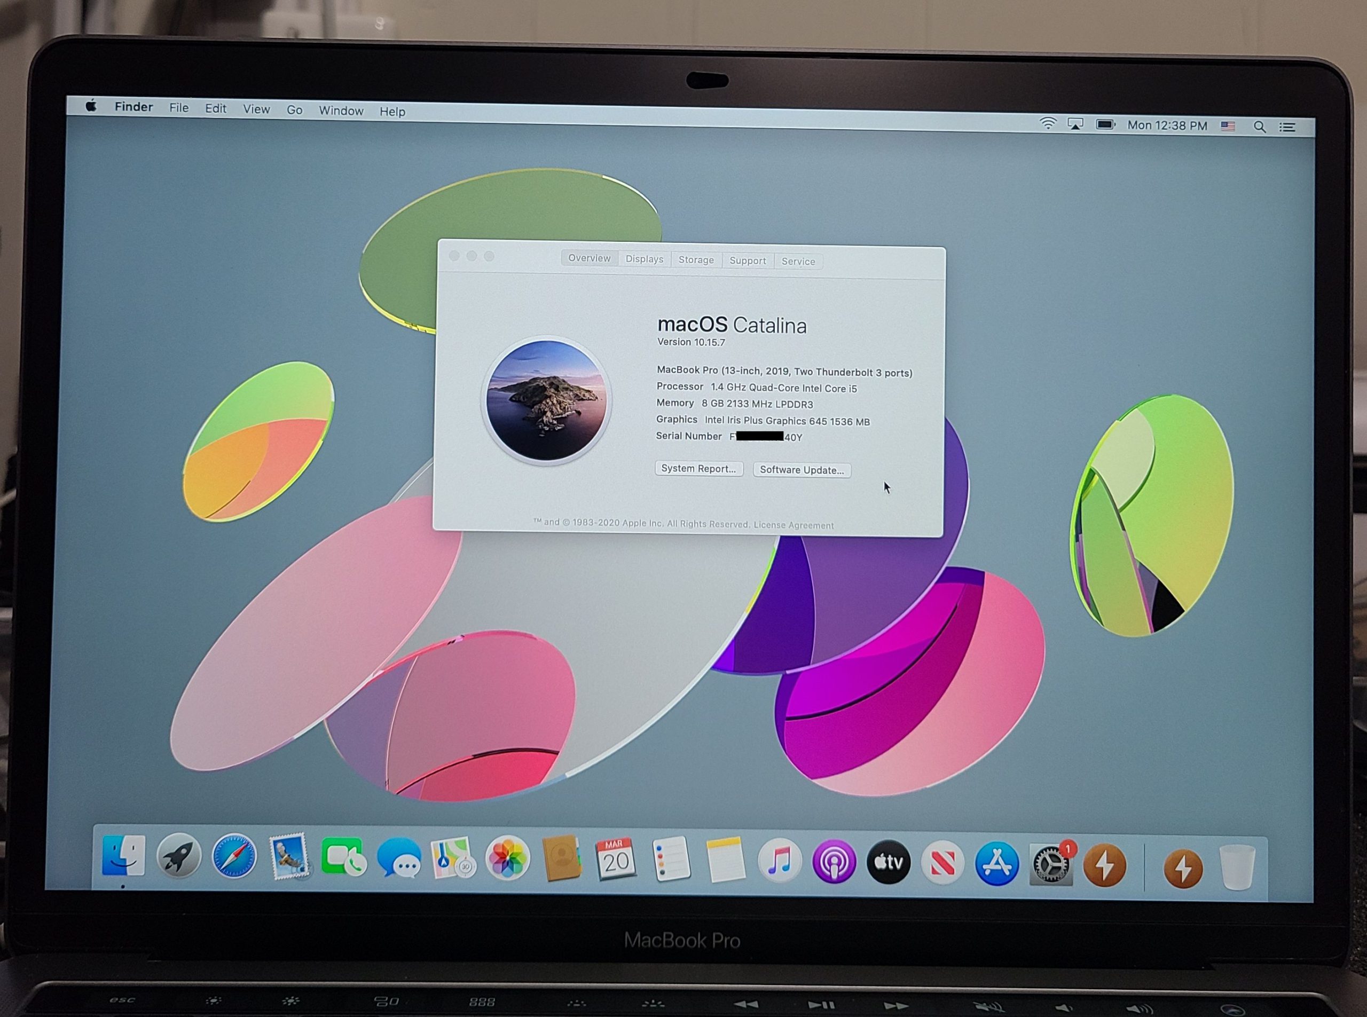Launch the Music app

pyautogui.click(x=779, y=861)
